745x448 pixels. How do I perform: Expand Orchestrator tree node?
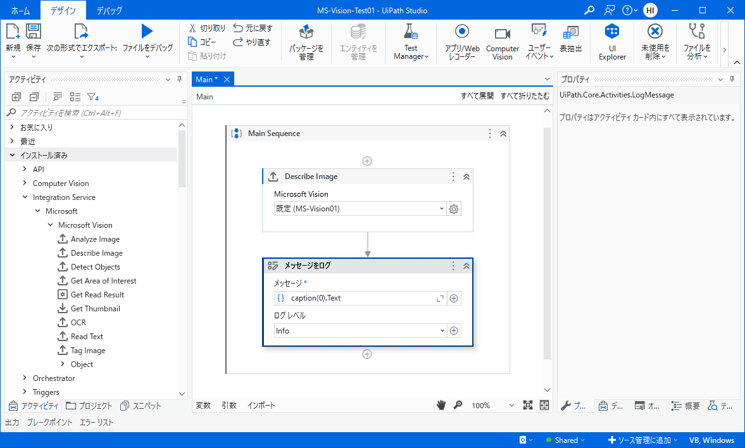pyautogui.click(x=25, y=378)
